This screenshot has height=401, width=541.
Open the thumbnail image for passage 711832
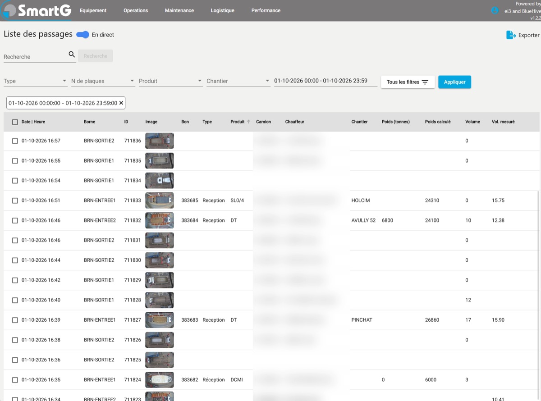point(160,220)
